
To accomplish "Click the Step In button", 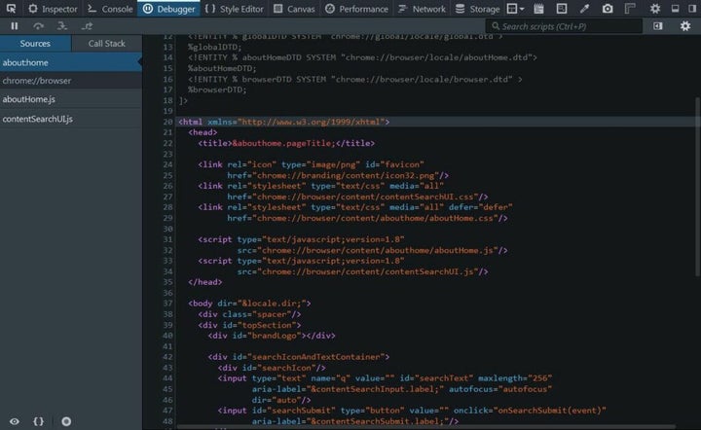I will 63,26.
